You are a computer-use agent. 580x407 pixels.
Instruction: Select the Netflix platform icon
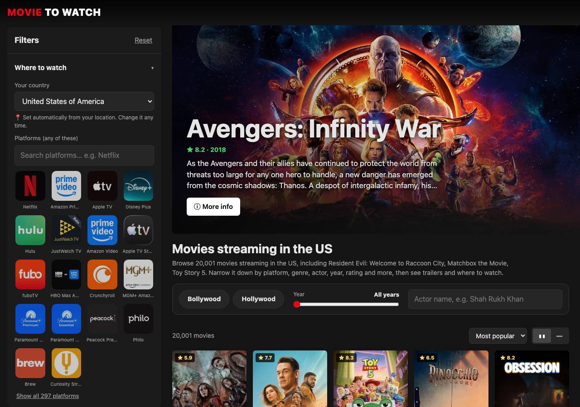pos(30,186)
